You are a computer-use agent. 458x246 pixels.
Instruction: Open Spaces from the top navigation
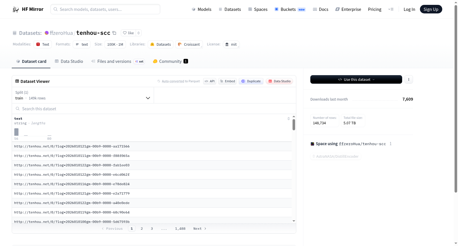(258, 9)
